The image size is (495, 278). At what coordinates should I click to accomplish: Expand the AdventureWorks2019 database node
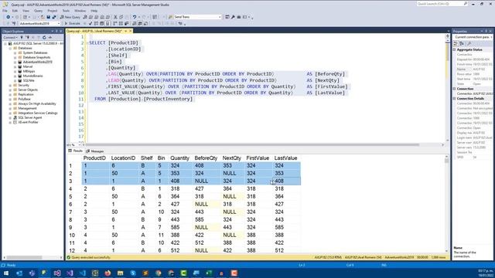click(x=15, y=62)
